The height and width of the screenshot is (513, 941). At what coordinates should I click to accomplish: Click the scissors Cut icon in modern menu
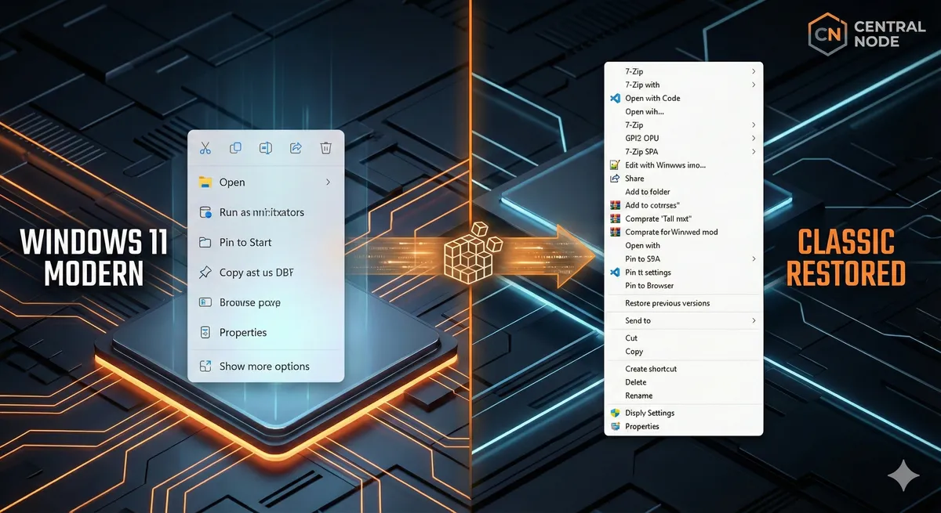click(205, 148)
